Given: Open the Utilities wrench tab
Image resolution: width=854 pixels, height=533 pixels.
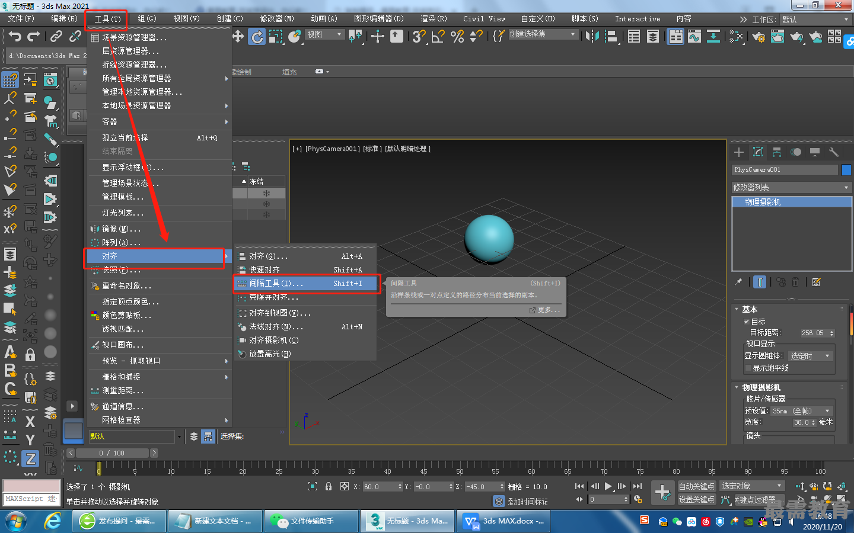Looking at the screenshot, I should point(834,152).
